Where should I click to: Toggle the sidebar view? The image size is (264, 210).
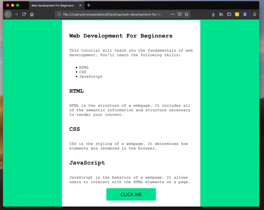coord(229,14)
